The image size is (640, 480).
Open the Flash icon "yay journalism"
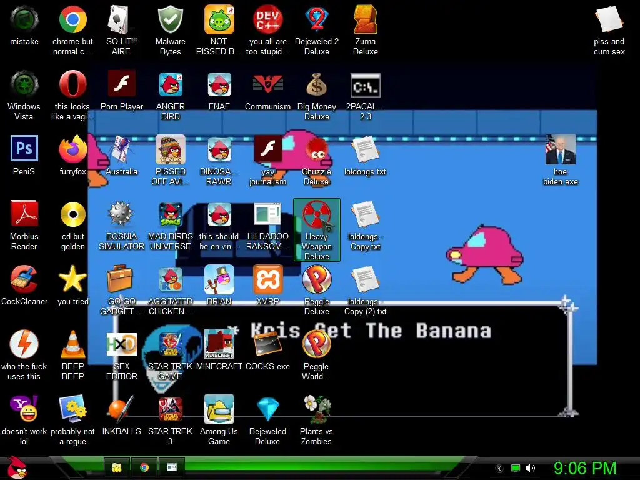[267, 149]
